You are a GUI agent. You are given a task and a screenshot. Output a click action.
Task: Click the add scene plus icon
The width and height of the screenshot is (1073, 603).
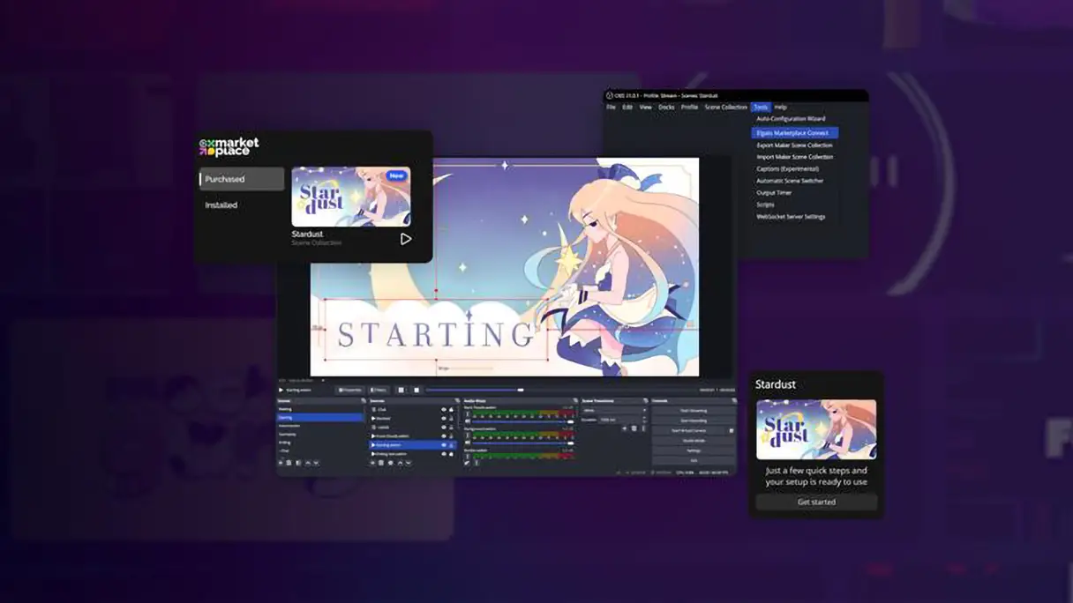point(281,463)
